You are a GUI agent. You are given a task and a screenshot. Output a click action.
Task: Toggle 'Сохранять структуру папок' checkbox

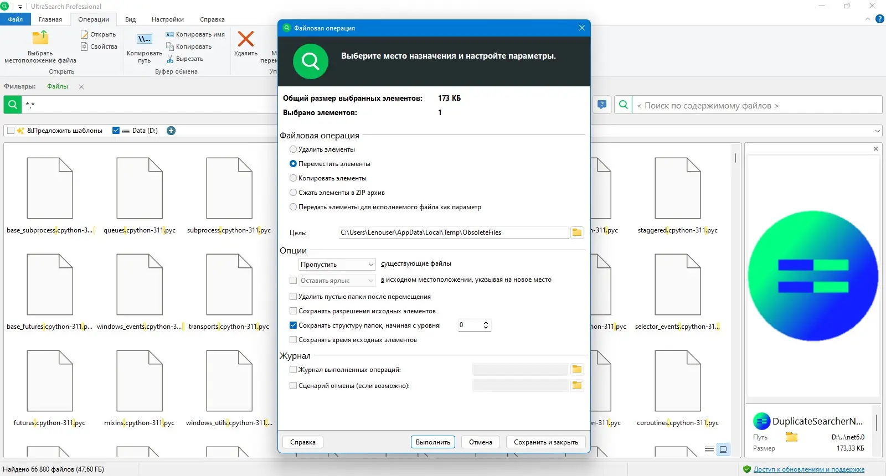coord(293,325)
